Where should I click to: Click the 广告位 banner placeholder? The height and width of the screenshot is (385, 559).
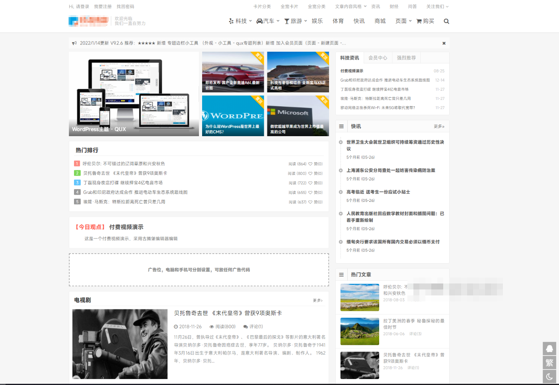199,270
